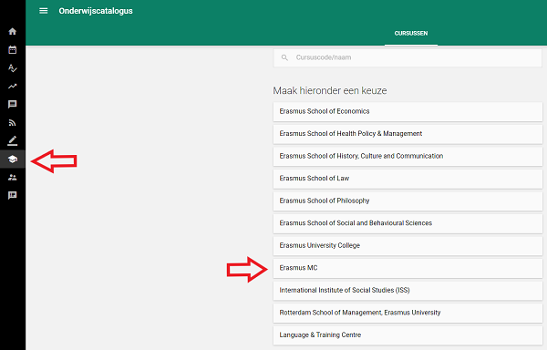
Task: Open Erasmus School of Social and Behavioural Sciences
Action: (408, 223)
